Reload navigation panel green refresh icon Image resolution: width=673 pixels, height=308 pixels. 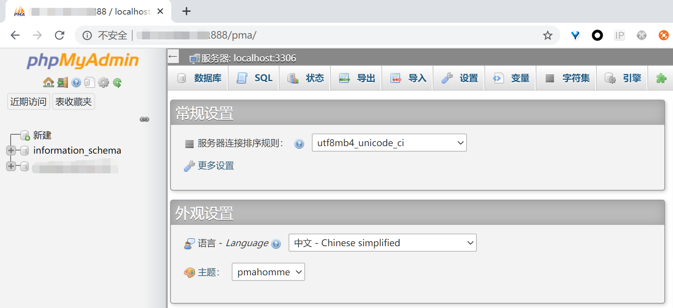[x=117, y=83]
